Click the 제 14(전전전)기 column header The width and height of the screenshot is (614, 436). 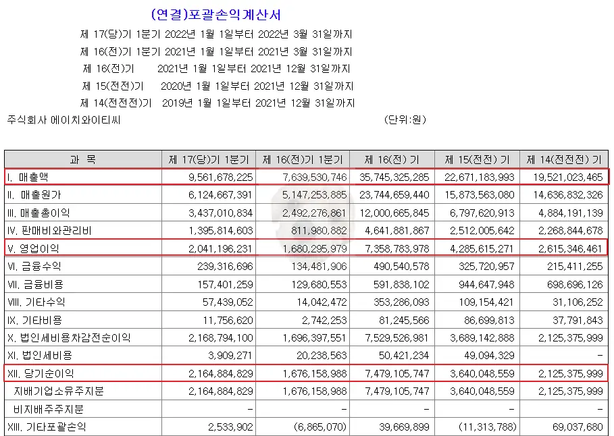click(x=563, y=159)
